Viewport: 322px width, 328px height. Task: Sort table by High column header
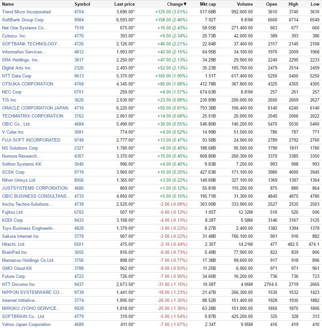coord(293,4)
